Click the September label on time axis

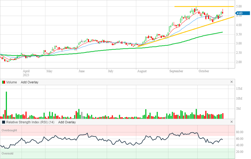[x=176, y=71]
